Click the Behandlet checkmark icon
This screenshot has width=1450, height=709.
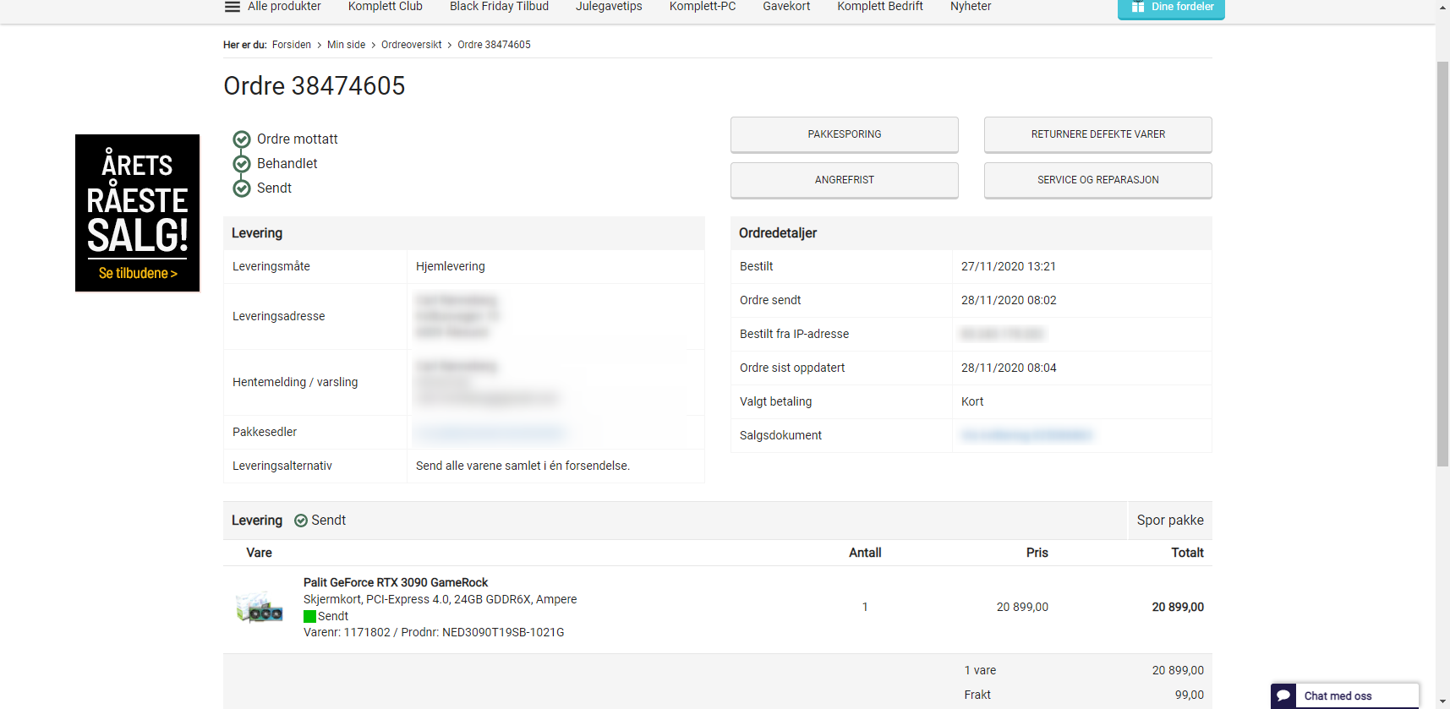point(242,164)
